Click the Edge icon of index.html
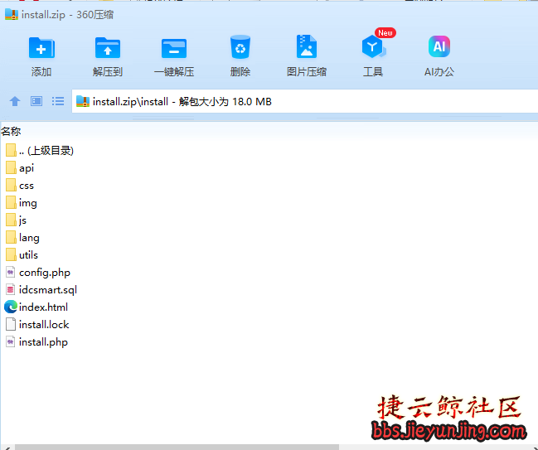 (11, 307)
